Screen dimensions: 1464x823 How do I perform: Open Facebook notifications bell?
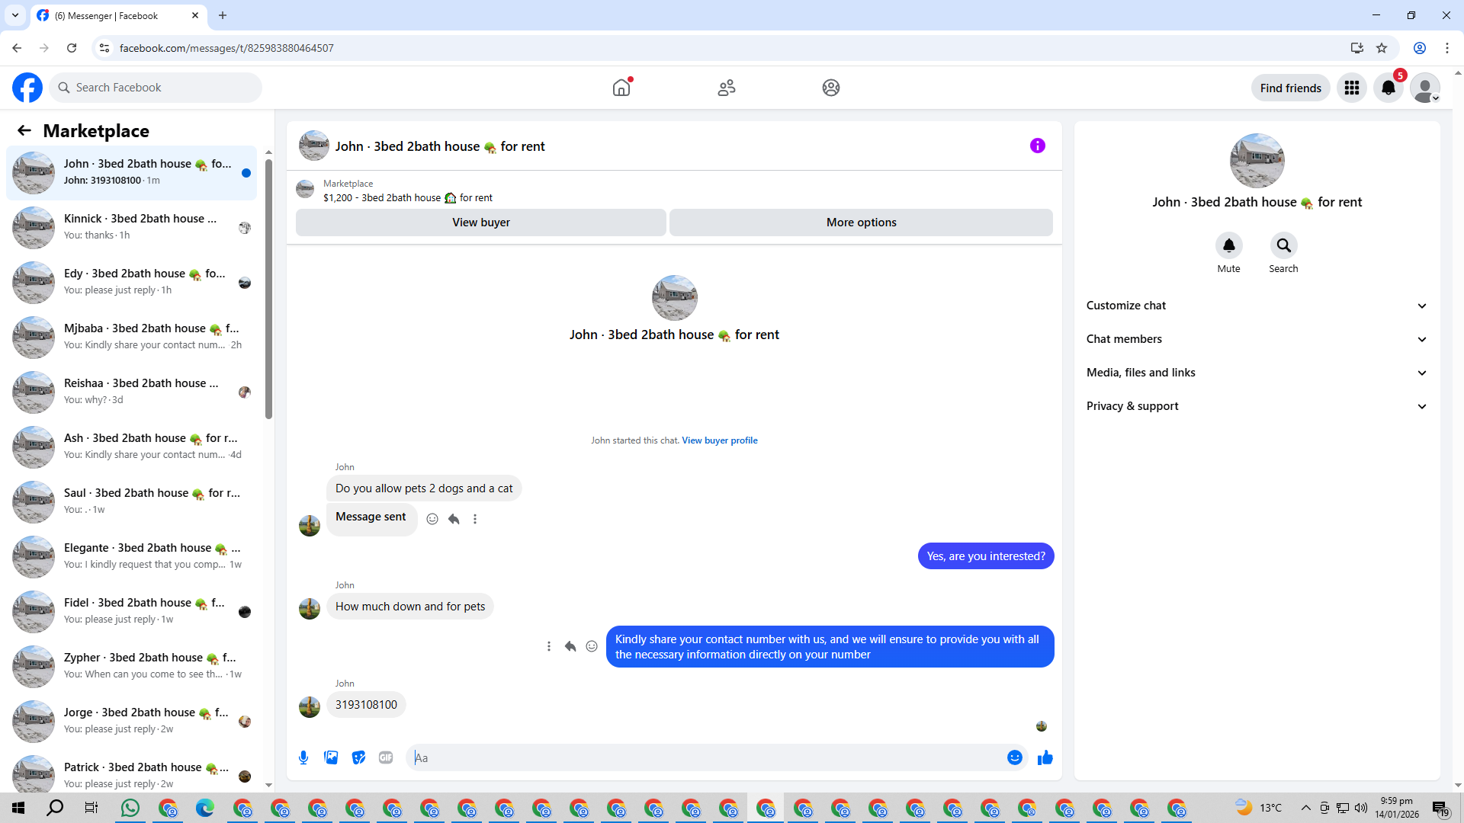(1388, 88)
